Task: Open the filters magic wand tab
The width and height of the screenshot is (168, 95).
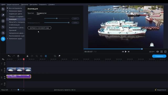Action: tap(3, 15)
